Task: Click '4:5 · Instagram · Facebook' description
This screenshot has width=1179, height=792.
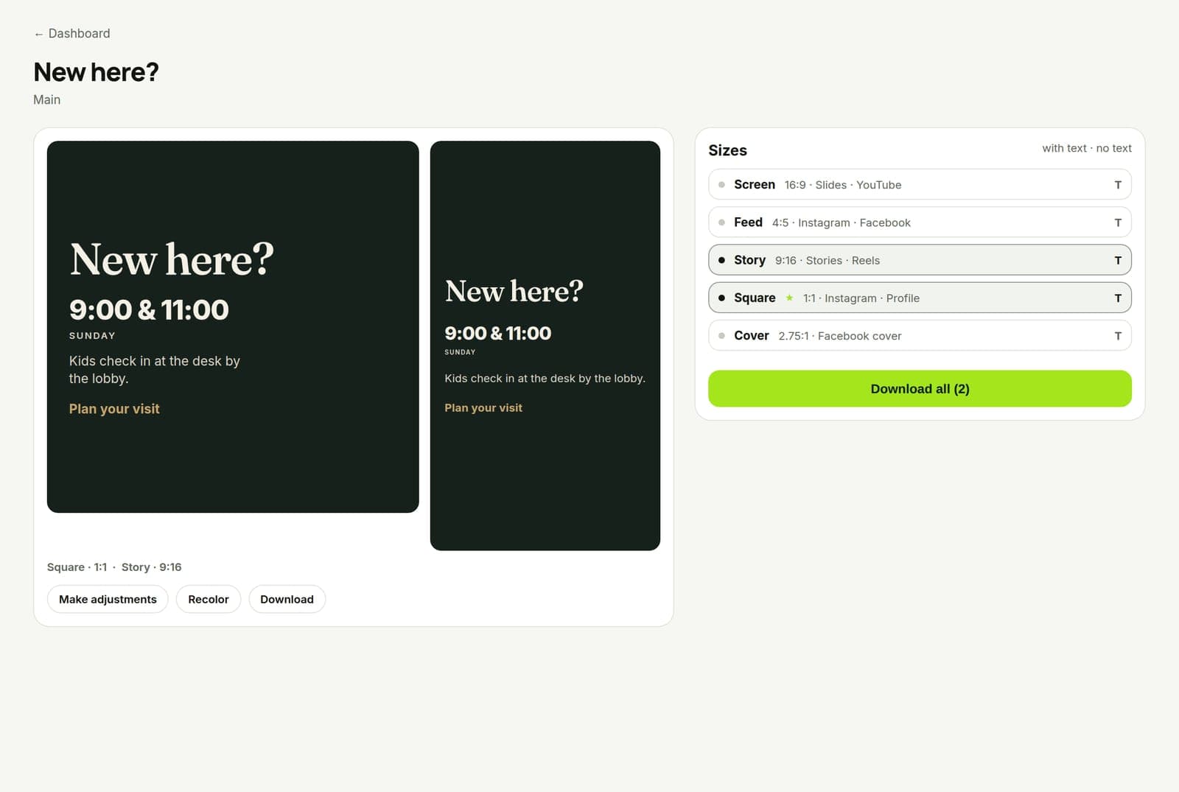Action: pos(842,222)
